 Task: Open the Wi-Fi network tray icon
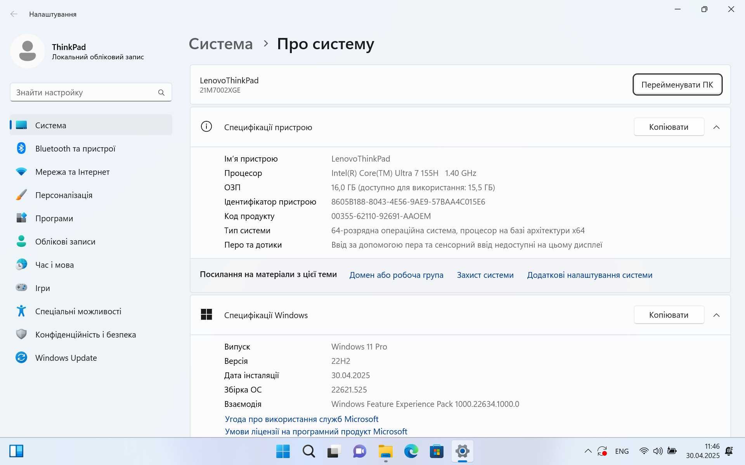644,451
